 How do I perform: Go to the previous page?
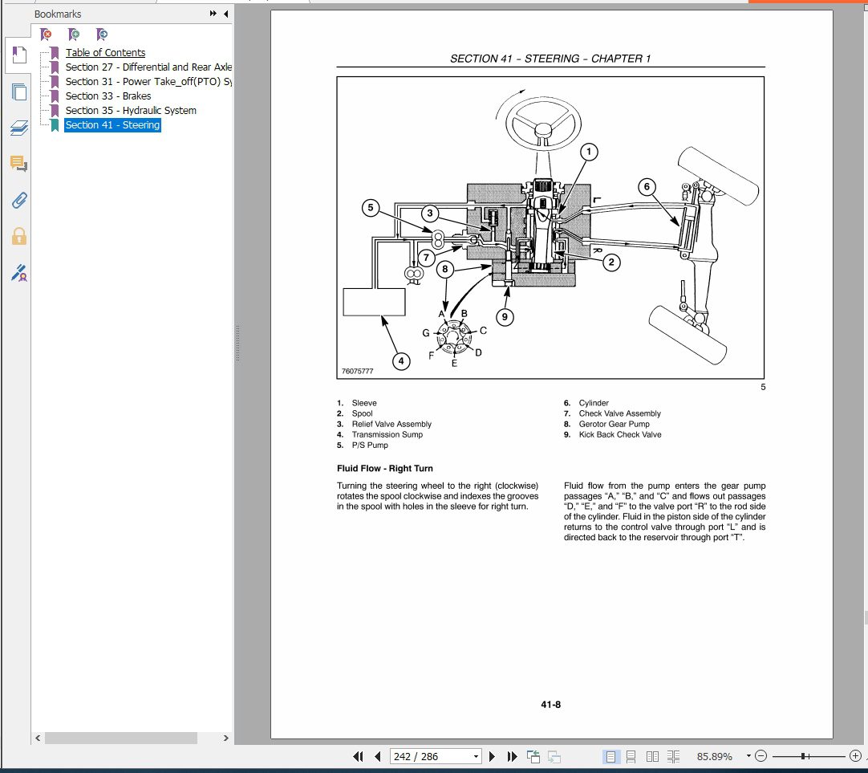(x=378, y=756)
